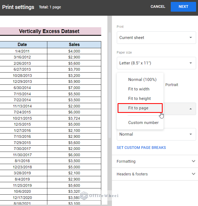Click the scale dropdown's up arrow
The image size is (198, 206).
click(190, 109)
